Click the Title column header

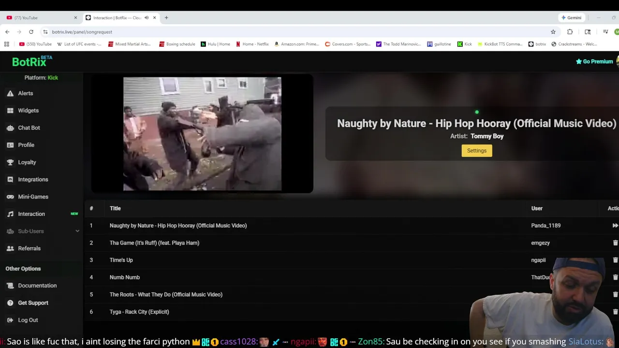115,208
